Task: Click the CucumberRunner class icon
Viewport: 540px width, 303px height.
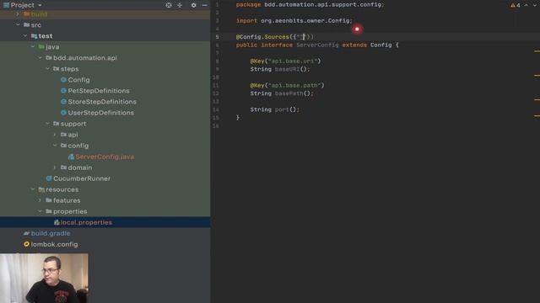Action: coord(49,178)
